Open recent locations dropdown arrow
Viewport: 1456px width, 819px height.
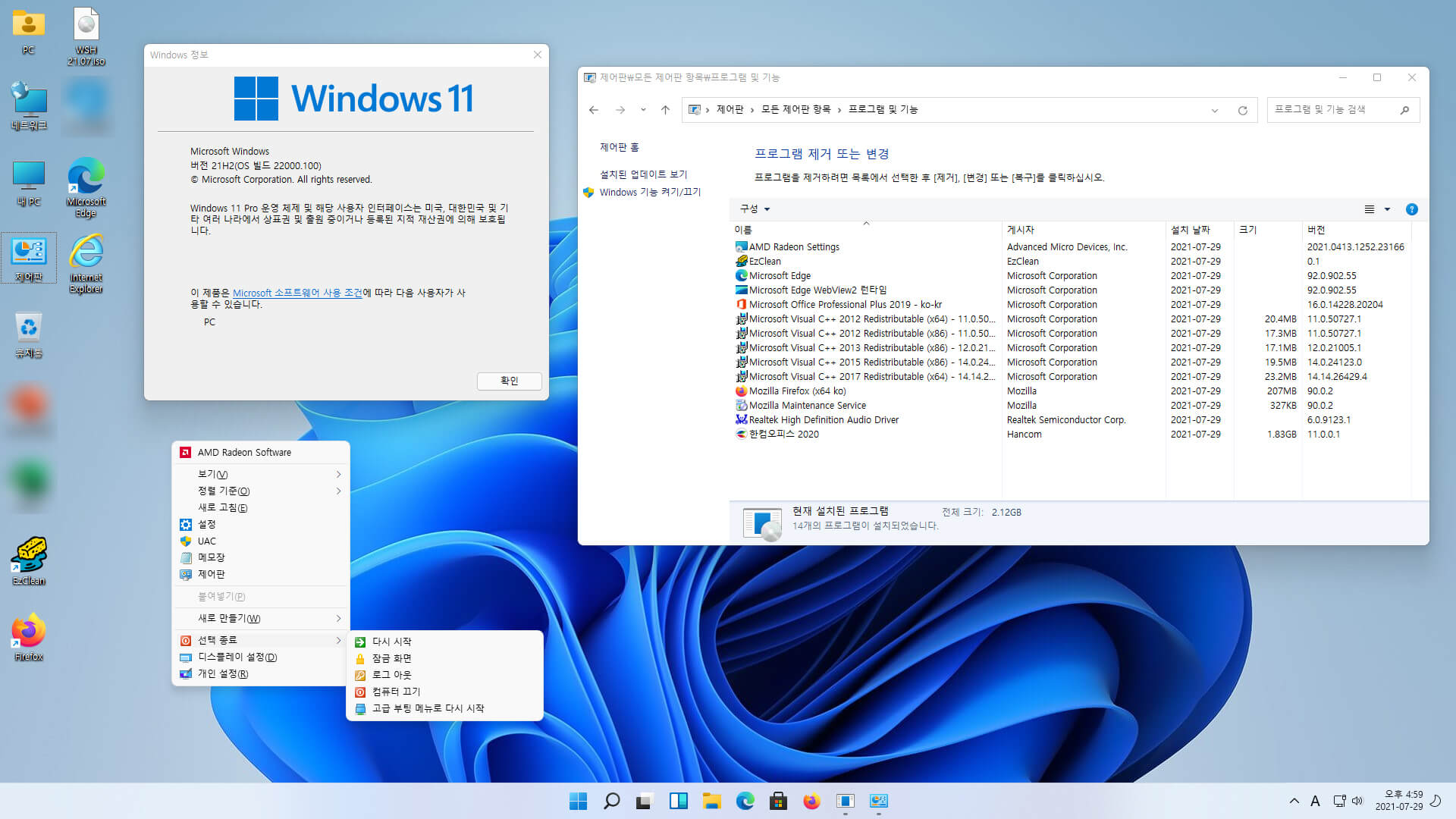(643, 110)
